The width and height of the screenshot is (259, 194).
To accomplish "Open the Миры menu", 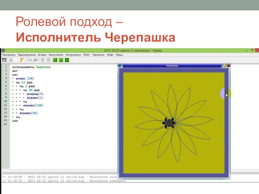I will click(119, 55).
